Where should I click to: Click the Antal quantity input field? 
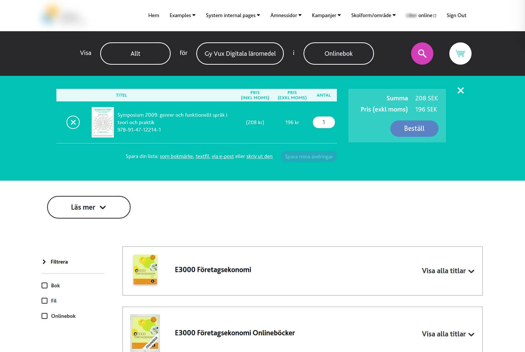point(324,122)
